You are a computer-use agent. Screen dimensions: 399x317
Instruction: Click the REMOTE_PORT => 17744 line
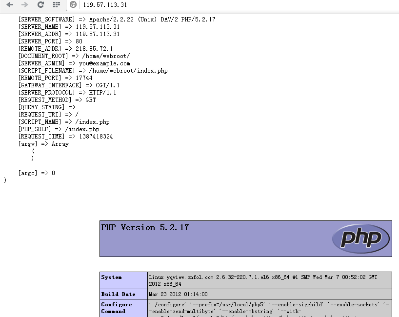56,78
